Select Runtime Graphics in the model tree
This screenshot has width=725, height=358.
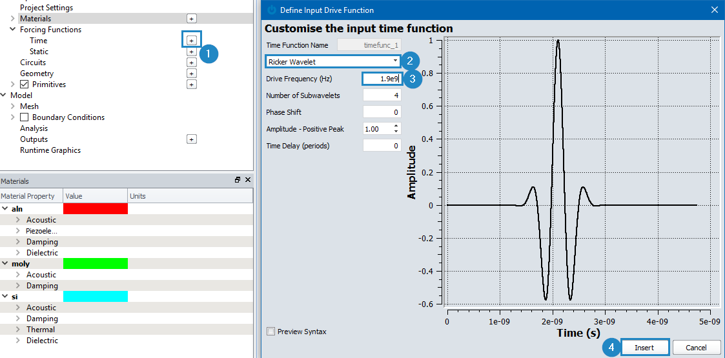[x=50, y=150]
